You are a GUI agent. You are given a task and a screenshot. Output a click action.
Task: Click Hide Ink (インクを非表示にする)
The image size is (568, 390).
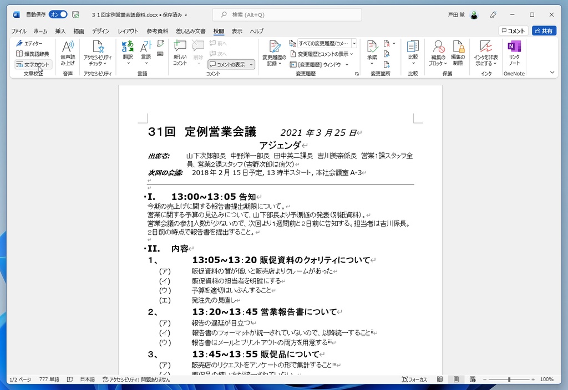[486, 53]
